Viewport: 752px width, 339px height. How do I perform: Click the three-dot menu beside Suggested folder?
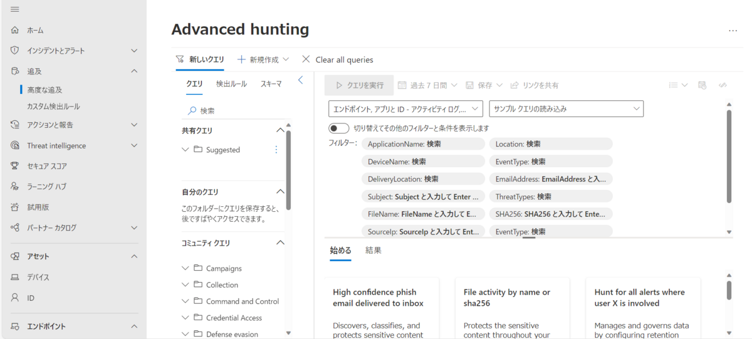click(x=276, y=150)
